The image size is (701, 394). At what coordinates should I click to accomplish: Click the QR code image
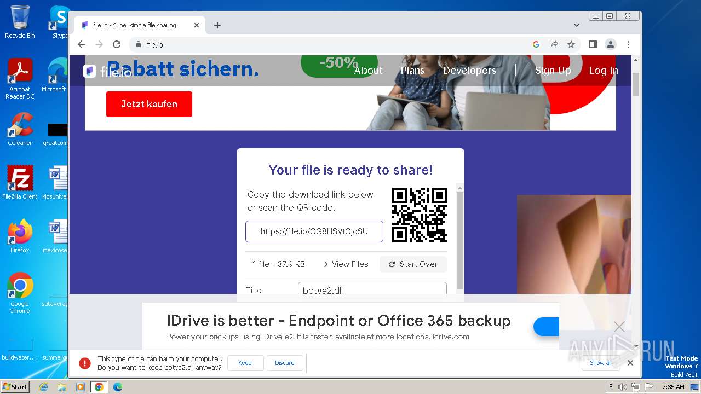(x=420, y=215)
